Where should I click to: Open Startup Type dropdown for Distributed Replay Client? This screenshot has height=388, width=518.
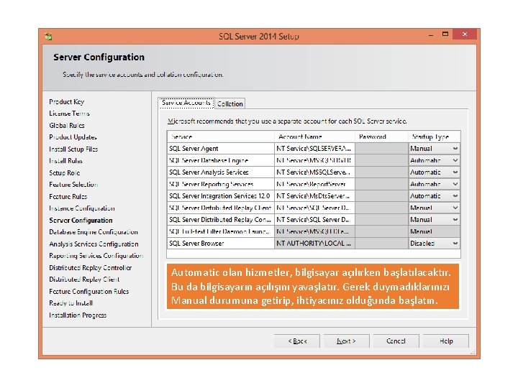click(455, 208)
